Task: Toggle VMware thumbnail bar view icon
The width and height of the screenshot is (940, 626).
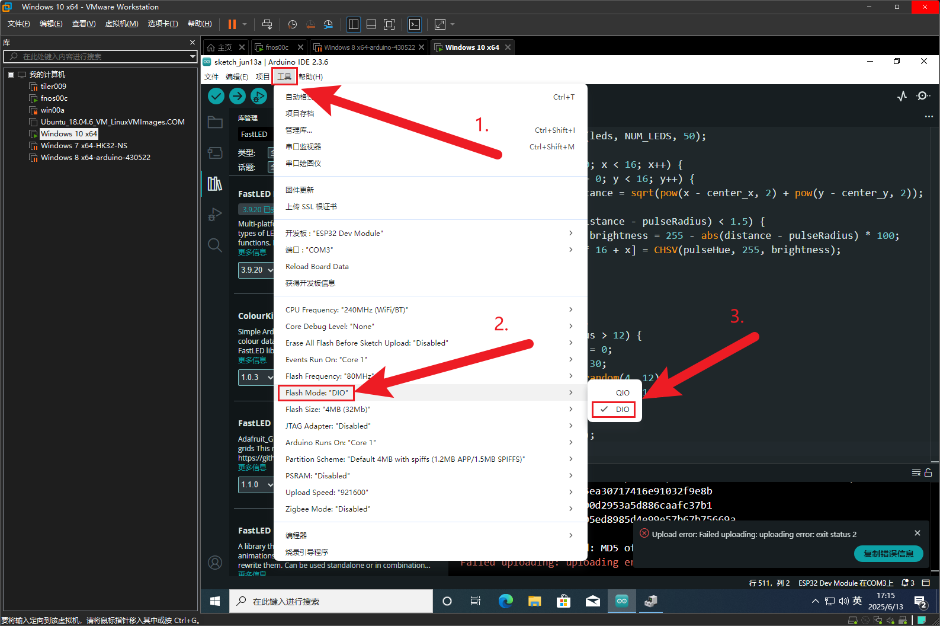Action: tap(371, 24)
